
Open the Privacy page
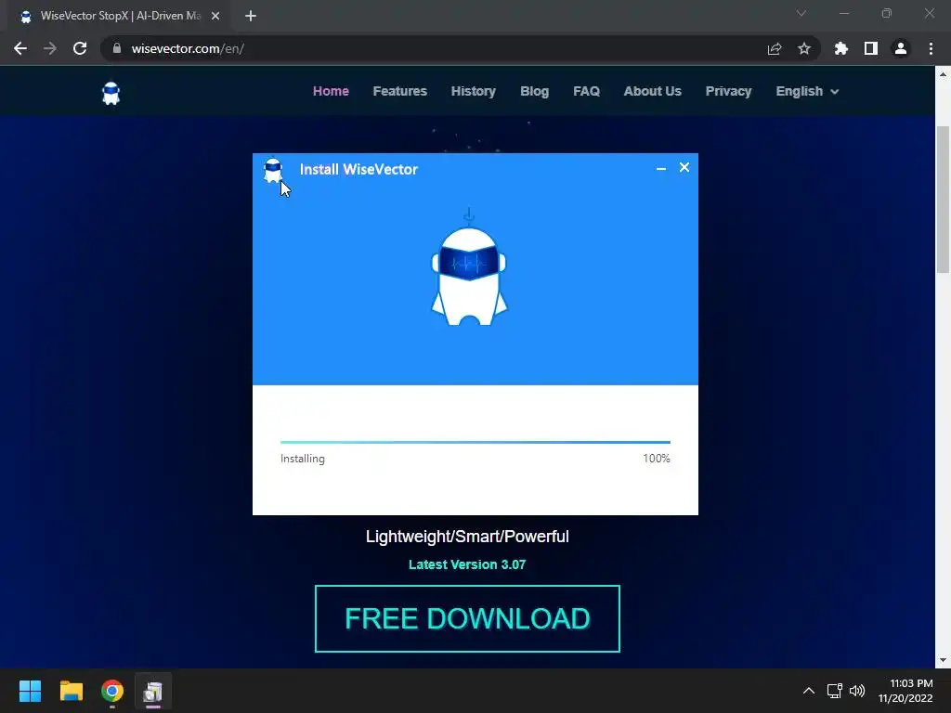(728, 91)
